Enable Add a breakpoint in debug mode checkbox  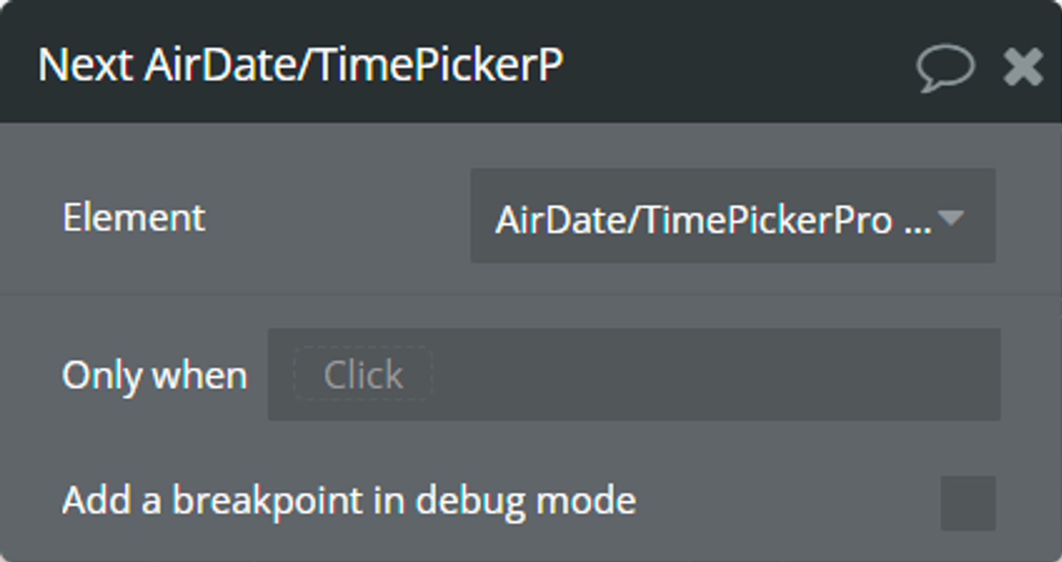point(968,503)
